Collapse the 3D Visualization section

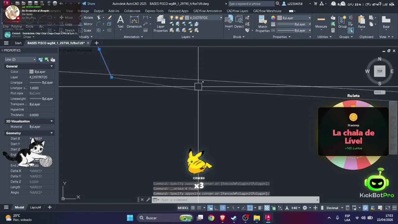[52, 121]
